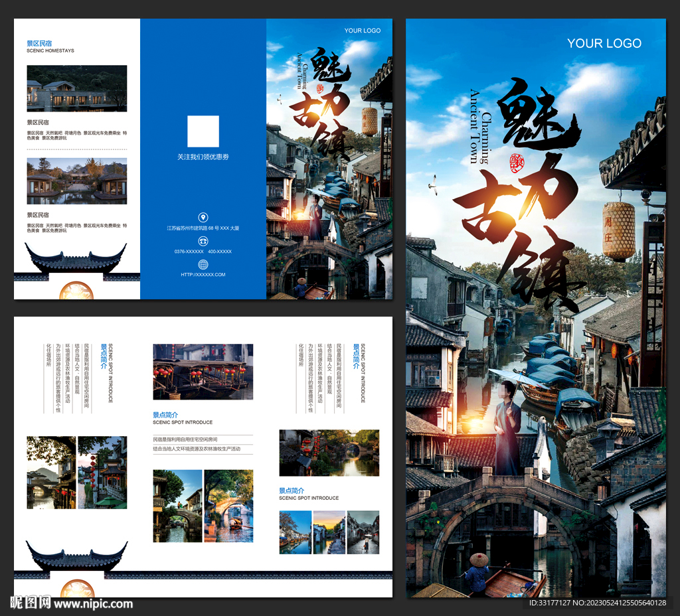
Task: Click YOUR LOGO on the small brochure cover
Action: click(363, 31)
